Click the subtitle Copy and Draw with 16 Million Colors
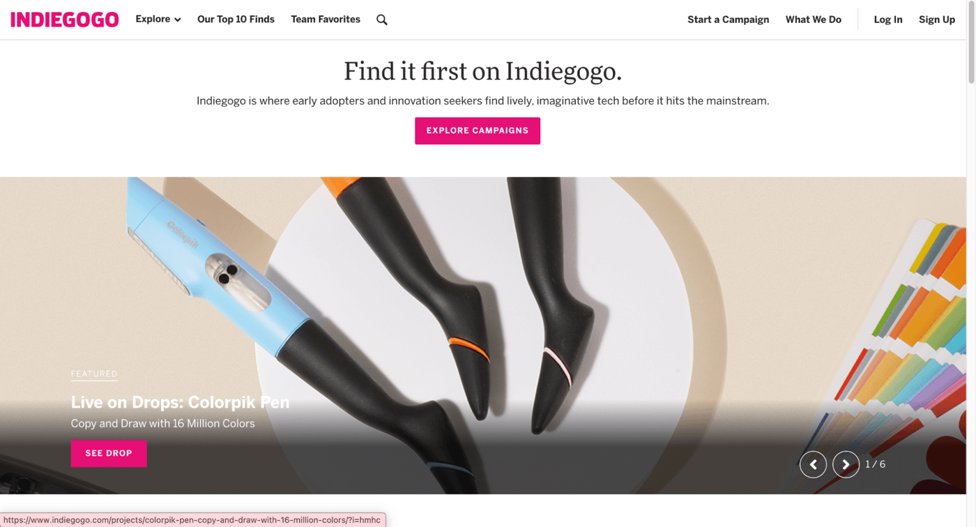 [x=162, y=424]
